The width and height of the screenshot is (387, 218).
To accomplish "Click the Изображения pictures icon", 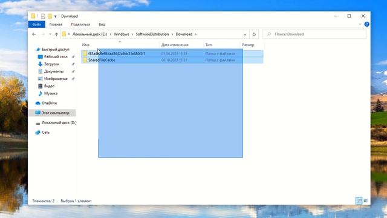I will pyautogui.click(x=40, y=79).
